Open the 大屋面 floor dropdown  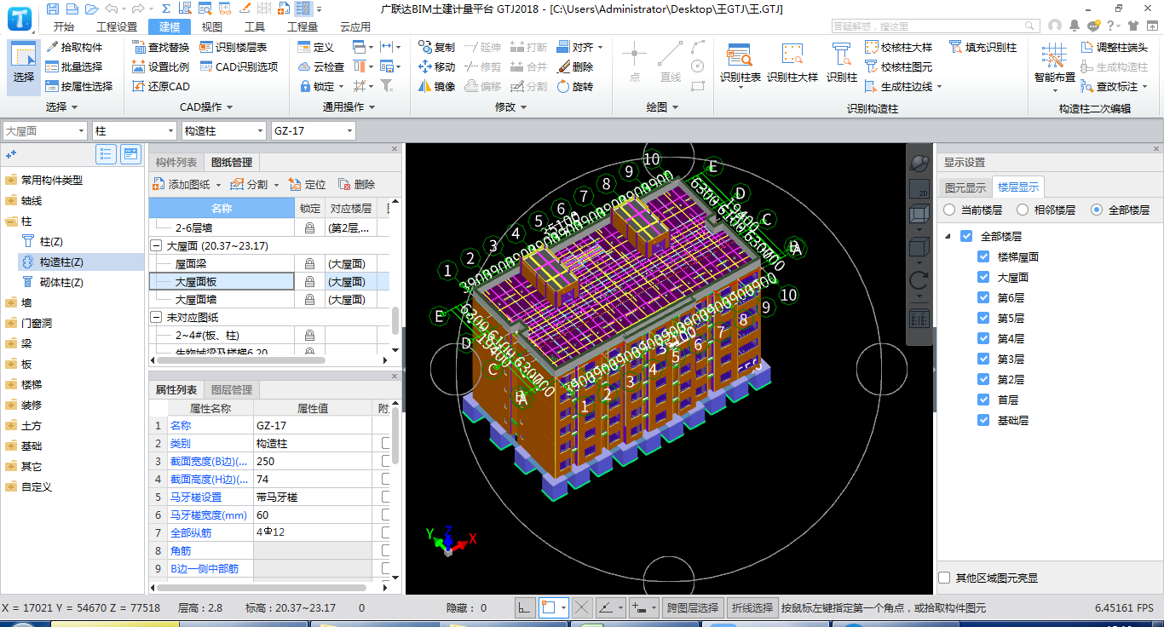[82, 130]
